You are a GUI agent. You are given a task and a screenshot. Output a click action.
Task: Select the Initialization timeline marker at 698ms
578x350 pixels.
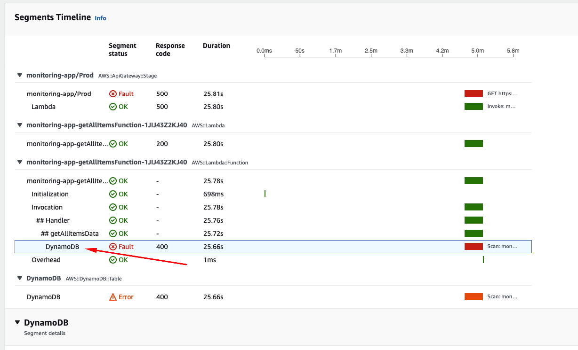pos(265,194)
